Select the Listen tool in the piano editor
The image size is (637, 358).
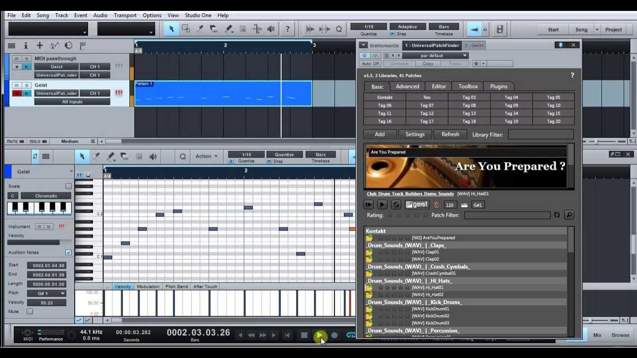(x=153, y=156)
